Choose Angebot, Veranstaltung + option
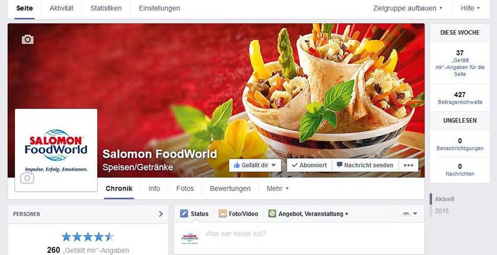497x255 pixels. coord(308,214)
